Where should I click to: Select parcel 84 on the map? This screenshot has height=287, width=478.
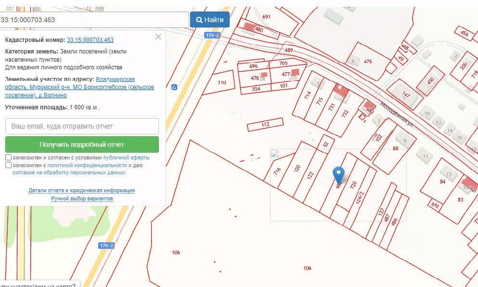tap(443, 182)
